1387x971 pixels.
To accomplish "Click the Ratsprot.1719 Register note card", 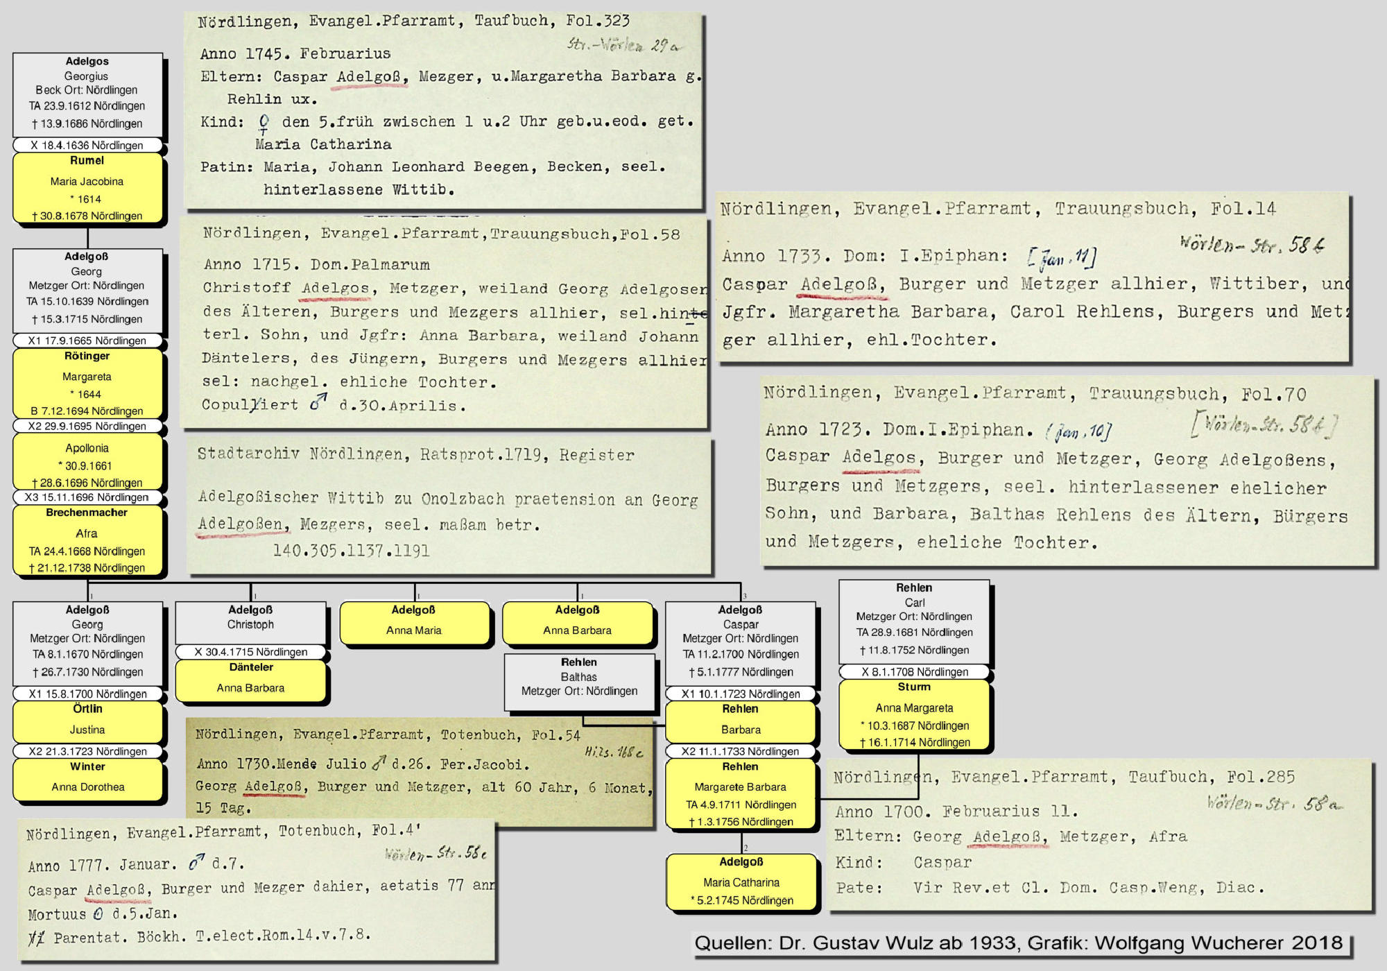I will coord(449,505).
